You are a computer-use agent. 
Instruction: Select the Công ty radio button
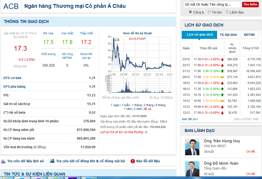coord(190,12)
